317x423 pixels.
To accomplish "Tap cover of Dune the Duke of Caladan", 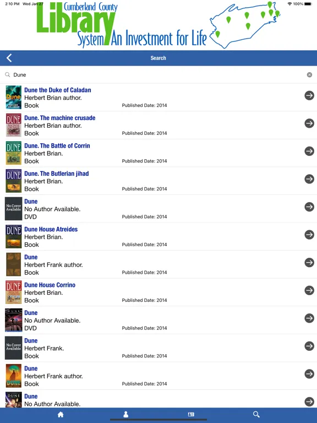I will coord(13,97).
